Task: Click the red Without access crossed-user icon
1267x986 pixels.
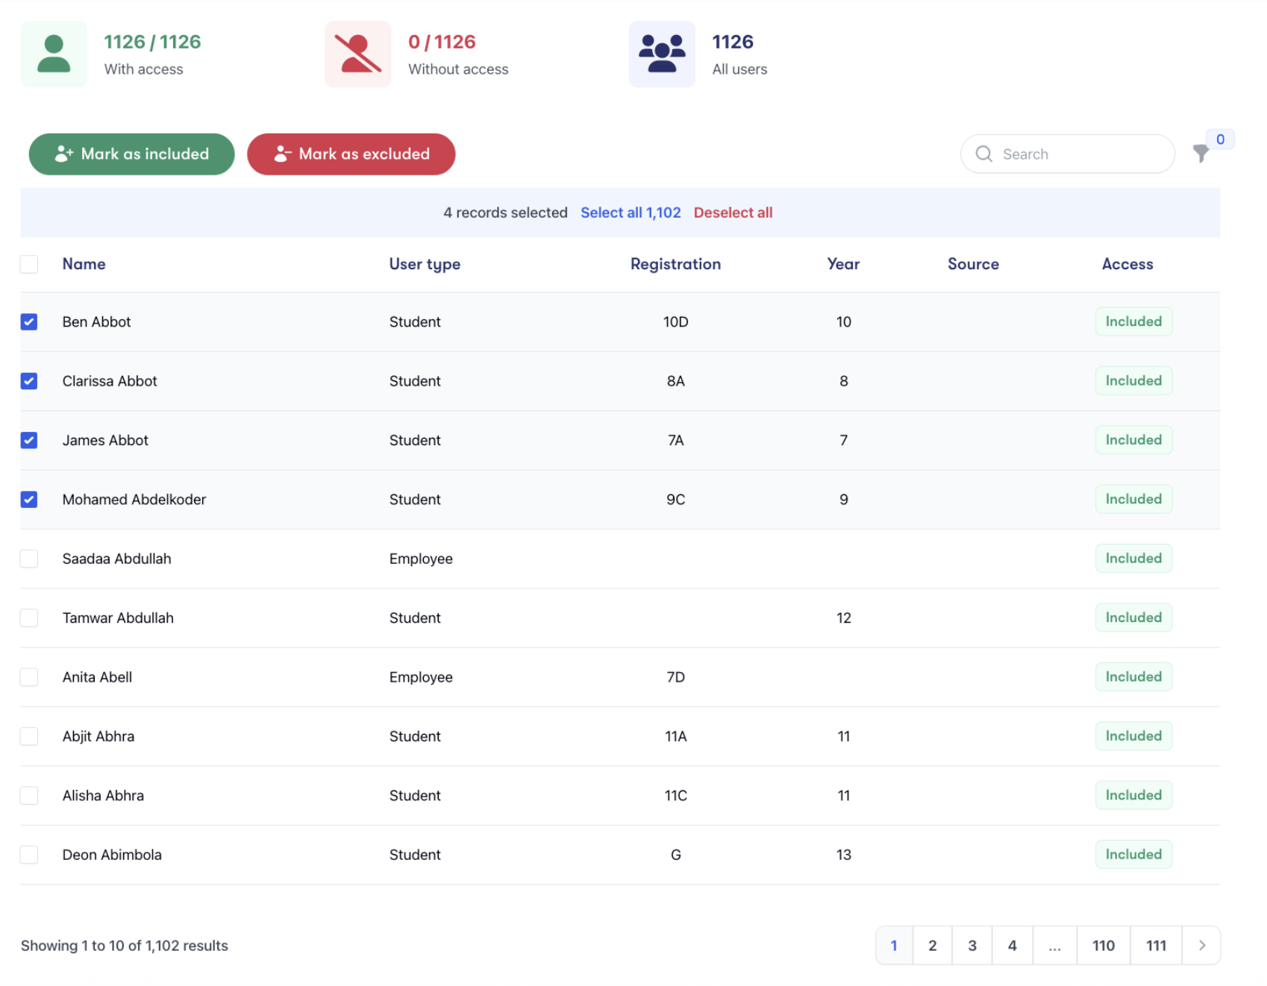Action: (357, 54)
